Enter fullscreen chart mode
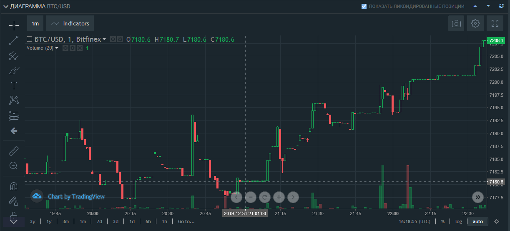 (x=495, y=23)
